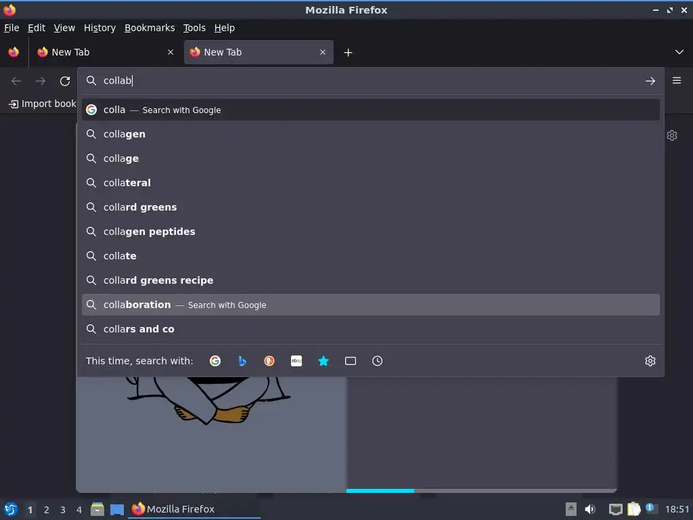This screenshot has width=693, height=520.
Task: Select the 'collagen' suggestion
Action: click(x=370, y=134)
